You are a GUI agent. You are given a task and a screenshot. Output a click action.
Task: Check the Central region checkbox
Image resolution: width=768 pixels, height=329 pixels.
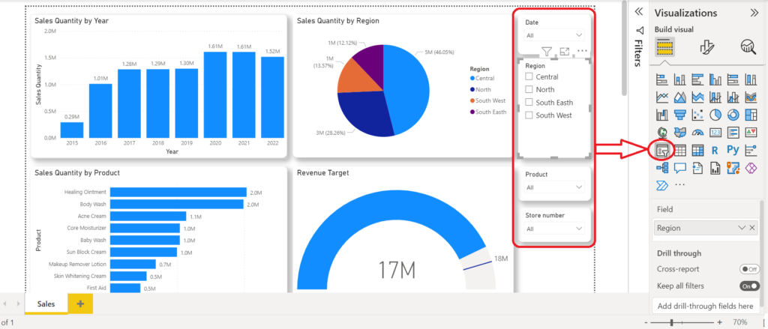pyautogui.click(x=529, y=77)
